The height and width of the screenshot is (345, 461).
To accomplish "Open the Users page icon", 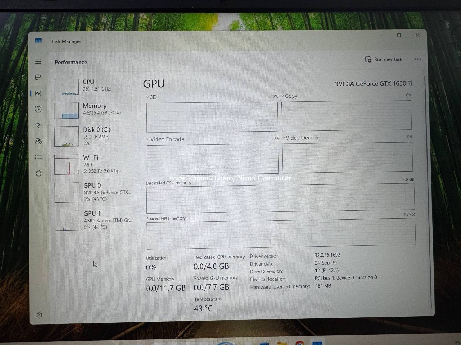I will click(39, 141).
